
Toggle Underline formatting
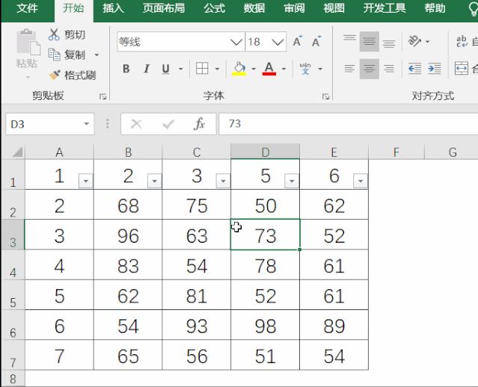pyautogui.click(x=165, y=69)
